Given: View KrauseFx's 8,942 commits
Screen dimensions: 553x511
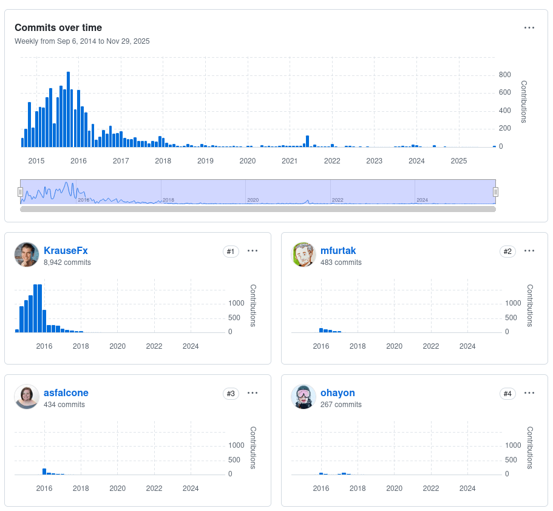Looking at the screenshot, I should 67,262.
